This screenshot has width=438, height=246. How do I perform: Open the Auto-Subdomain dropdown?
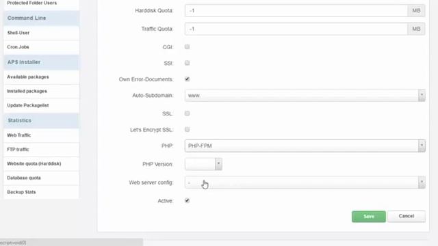[305, 96]
